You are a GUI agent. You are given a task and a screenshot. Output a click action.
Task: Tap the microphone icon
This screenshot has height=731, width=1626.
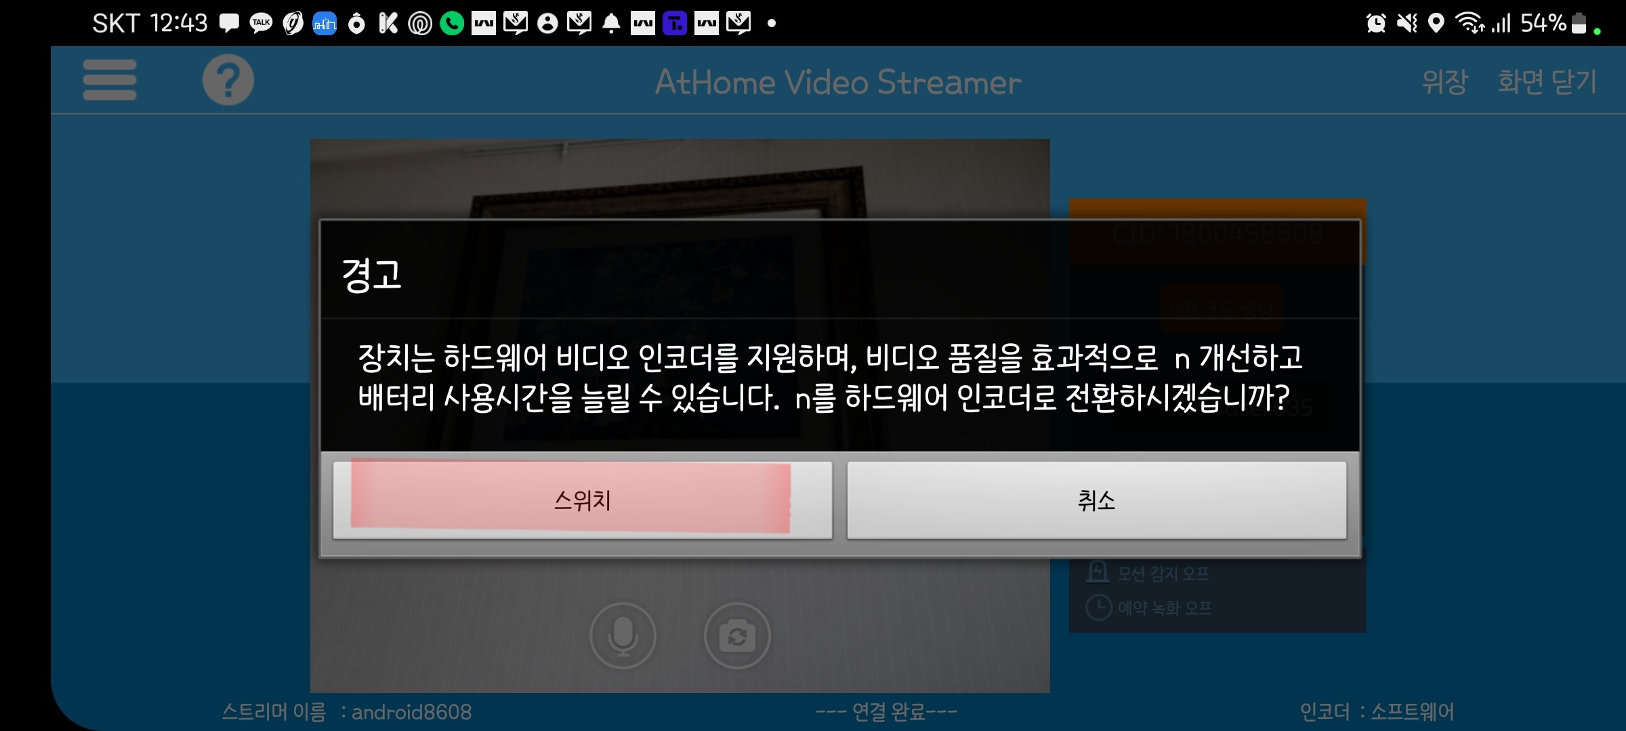[623, 636]
